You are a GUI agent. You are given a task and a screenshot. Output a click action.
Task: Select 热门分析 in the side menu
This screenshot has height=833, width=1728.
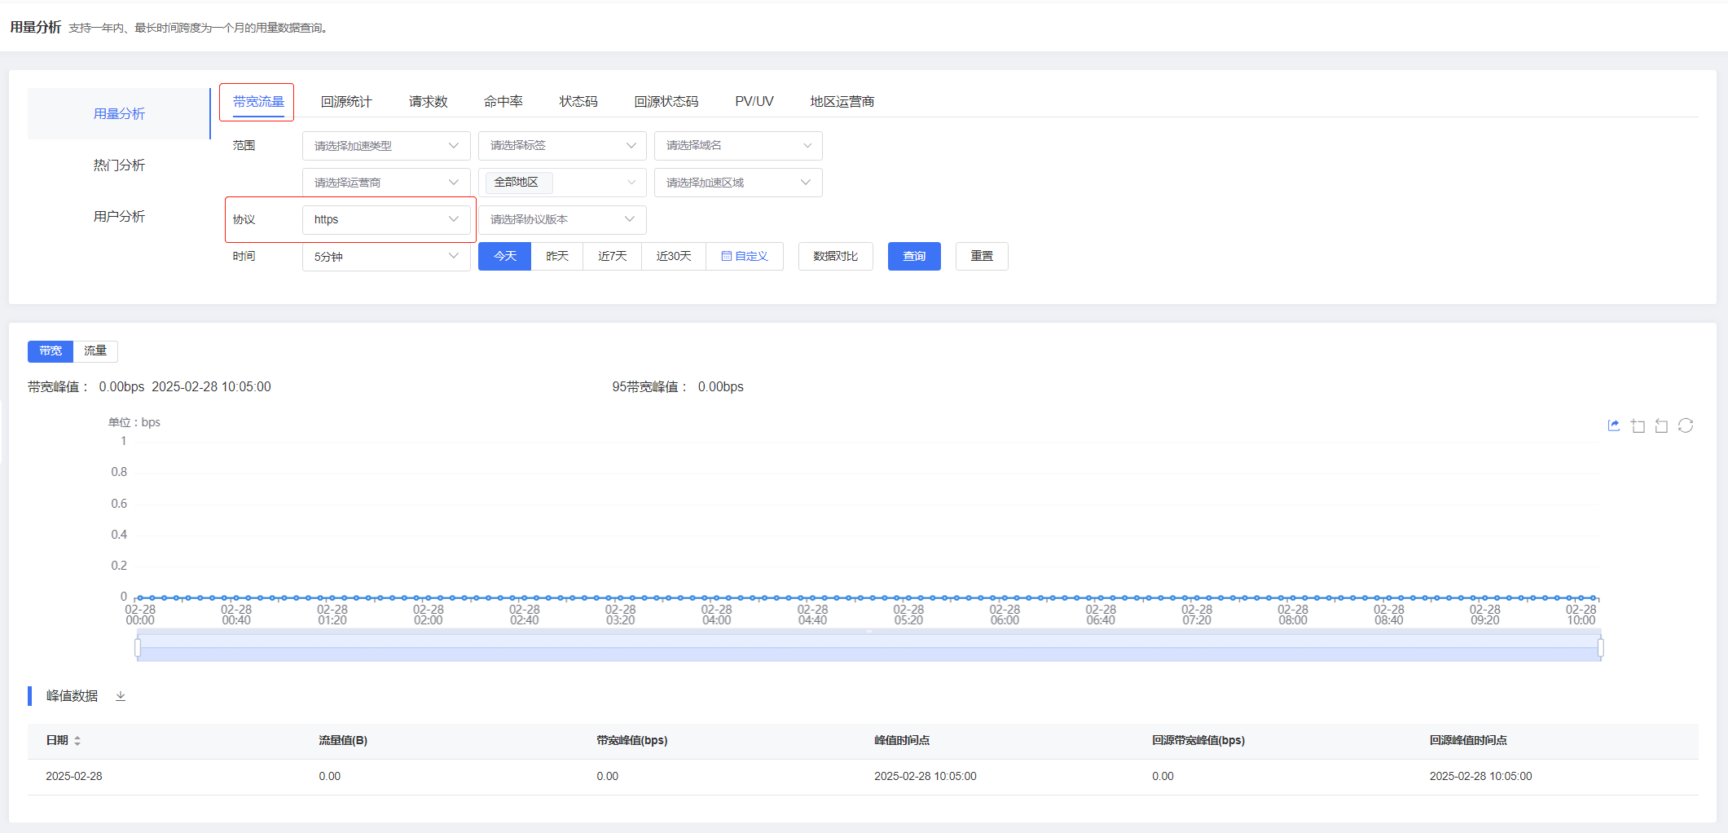coord(119,165)
